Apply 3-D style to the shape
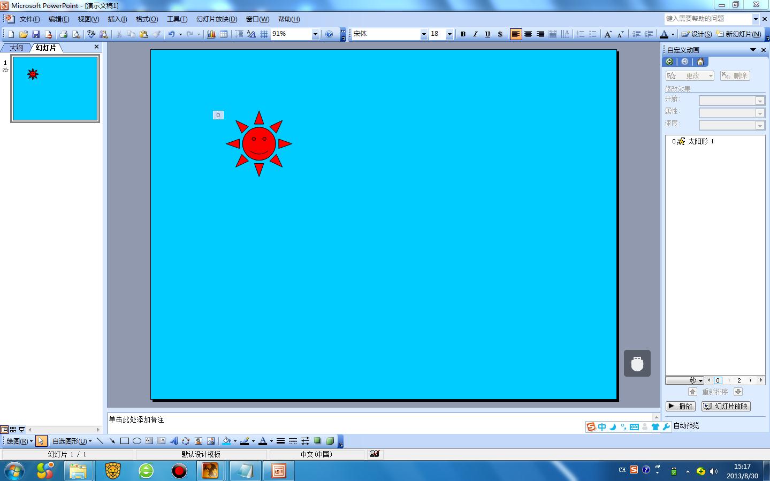This screenshot has height=481, width=770. click(x=330, y=441)
